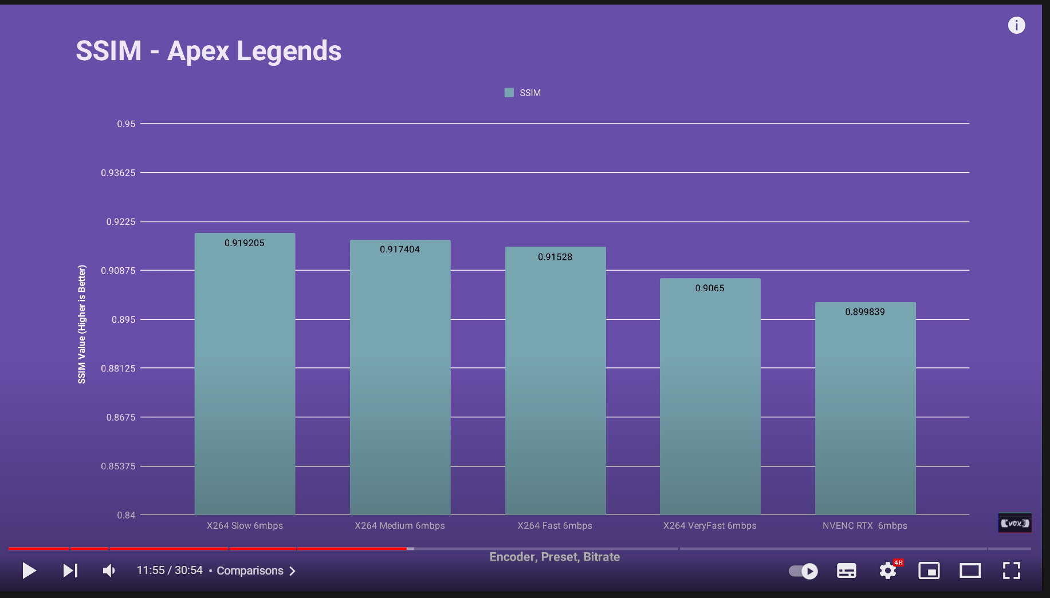
Task: Click the 0.91528 value label
Action: click(555, 257)
